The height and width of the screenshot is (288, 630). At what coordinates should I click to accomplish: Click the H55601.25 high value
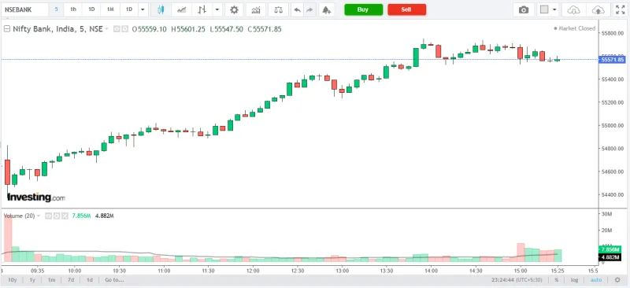pos(188,29)
